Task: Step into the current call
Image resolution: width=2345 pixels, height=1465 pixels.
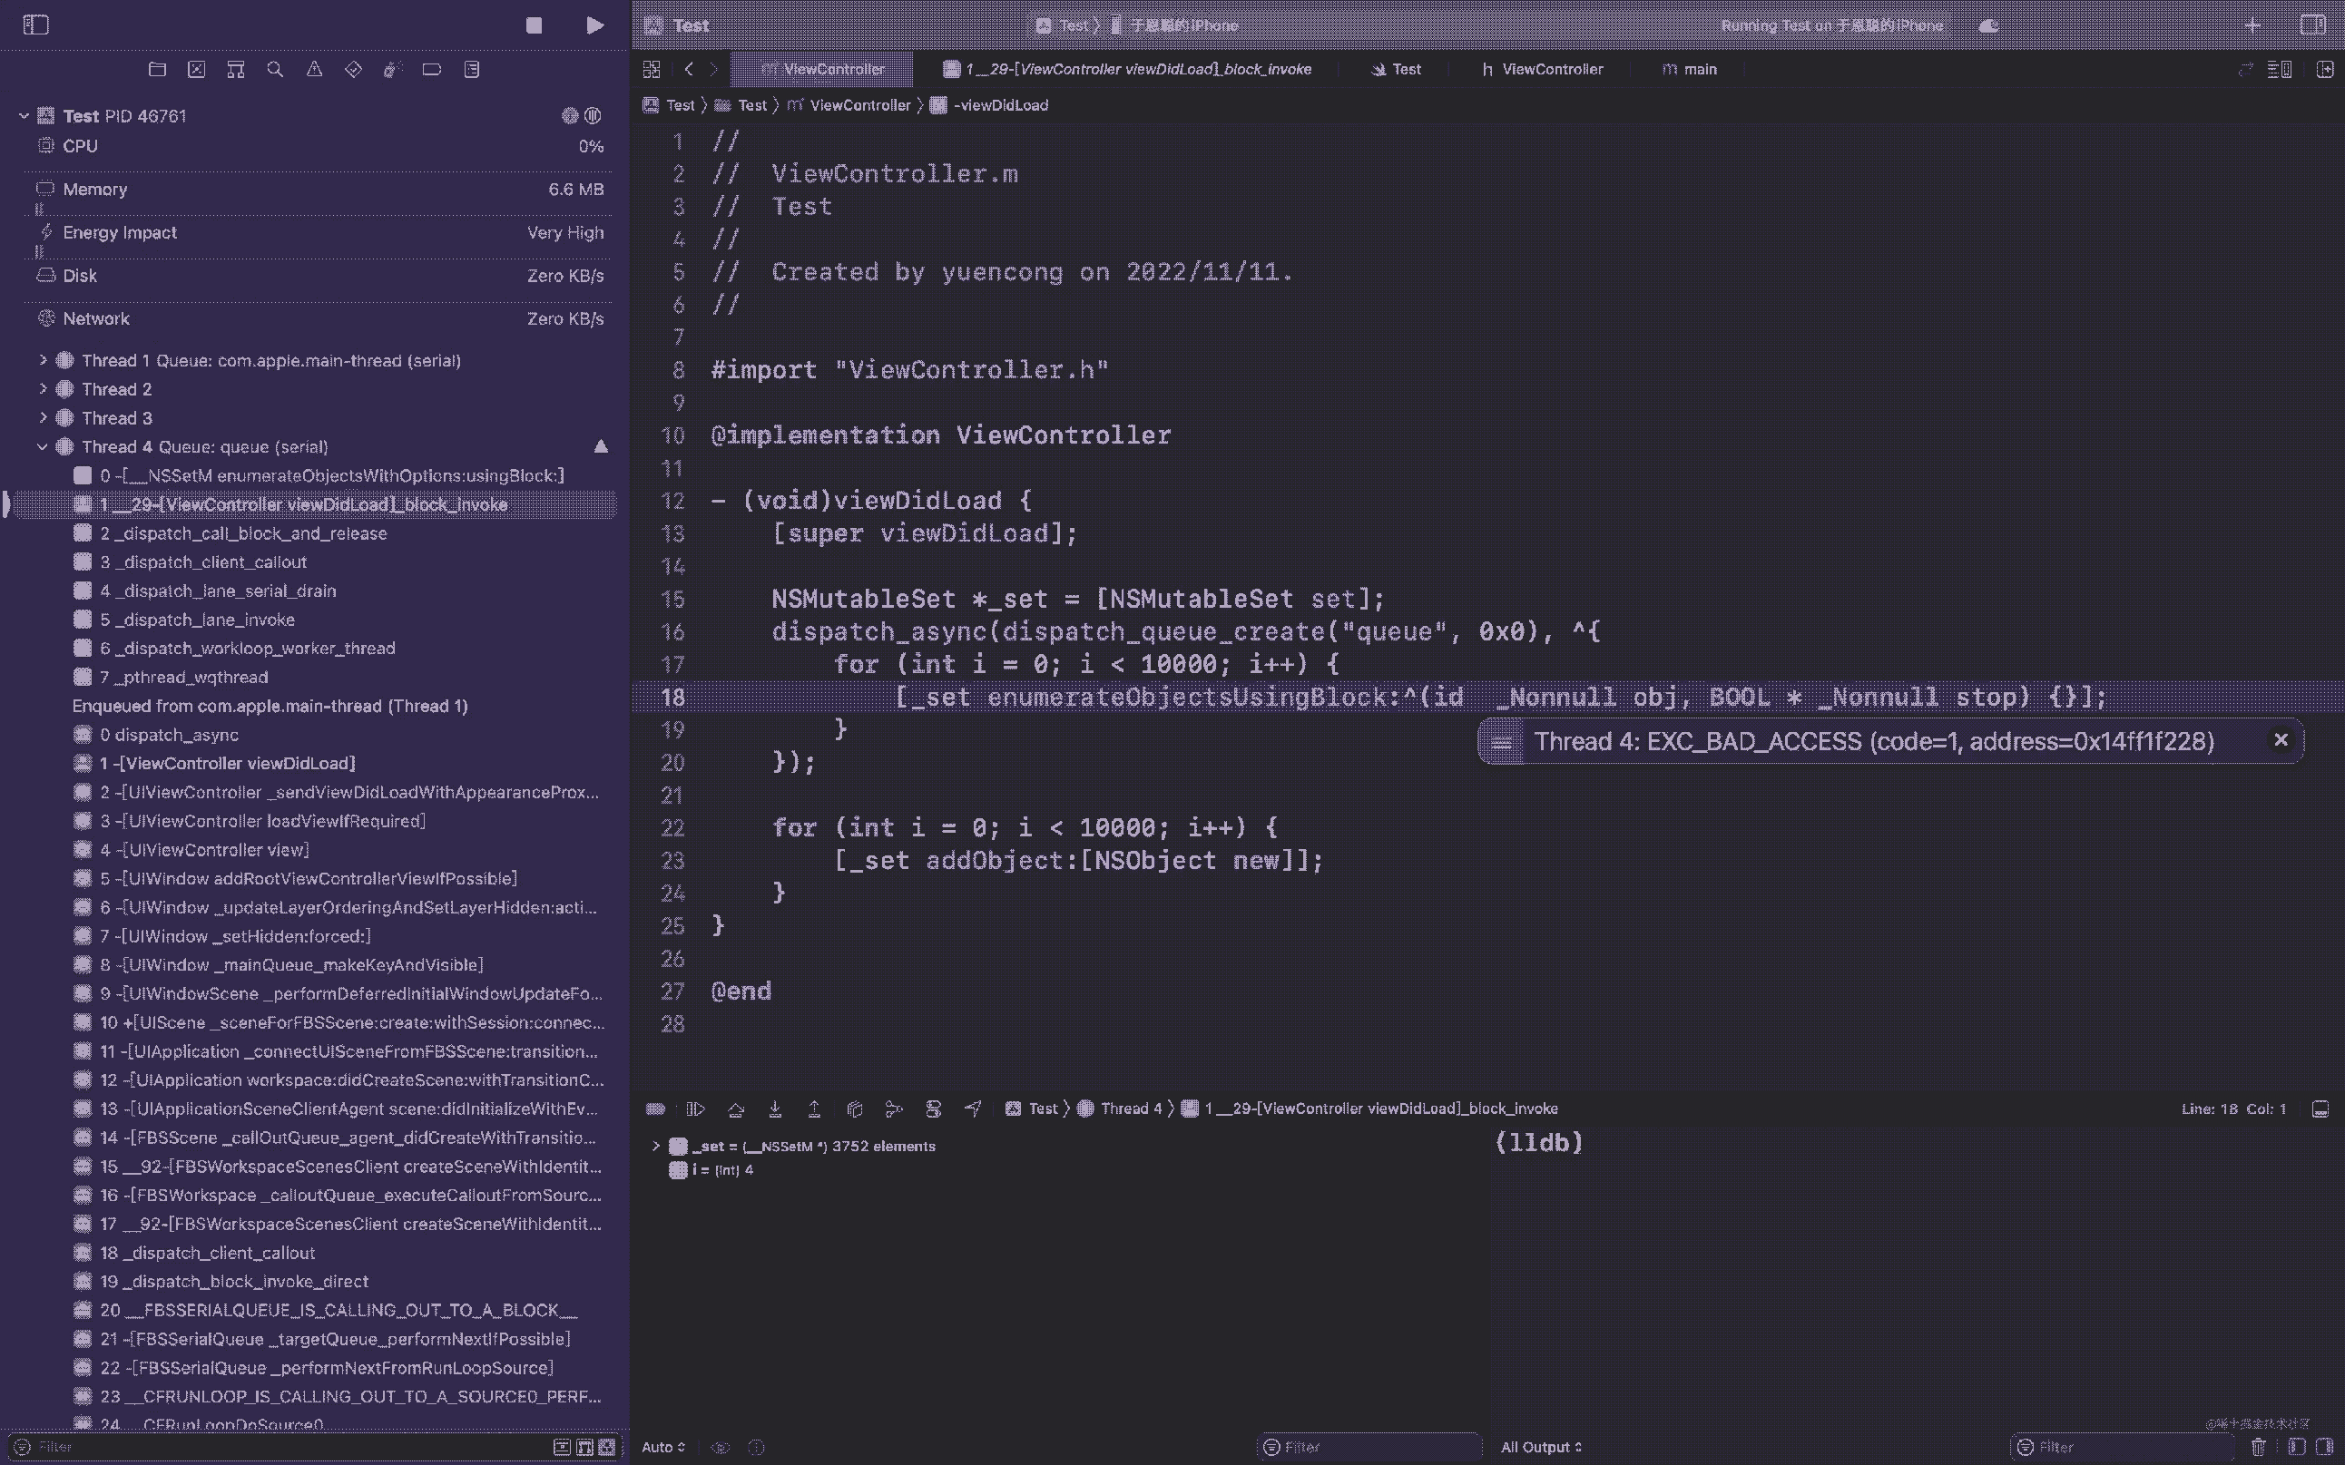Action: pyautogui.click(x=775, y=1109)
